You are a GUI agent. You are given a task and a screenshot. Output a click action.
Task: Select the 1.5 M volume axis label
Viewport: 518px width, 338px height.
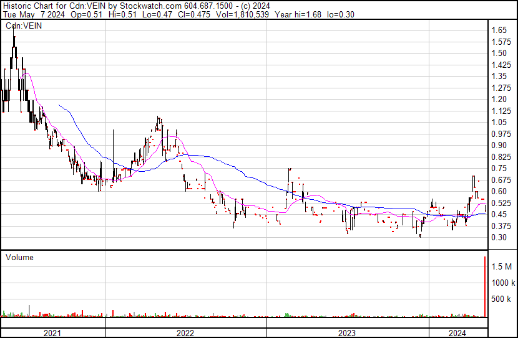(x=501, y=266)
